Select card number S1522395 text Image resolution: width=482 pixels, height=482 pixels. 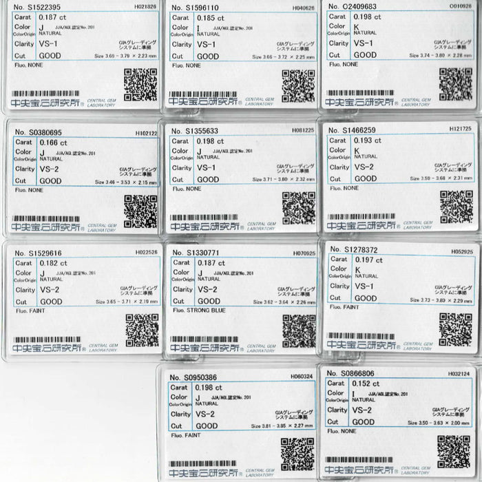(x=37, y=7)
